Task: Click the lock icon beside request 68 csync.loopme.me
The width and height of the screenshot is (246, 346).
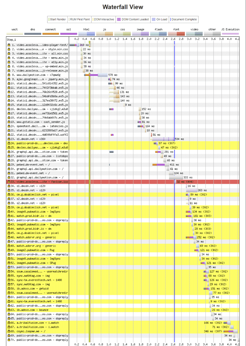Action: 9,331
